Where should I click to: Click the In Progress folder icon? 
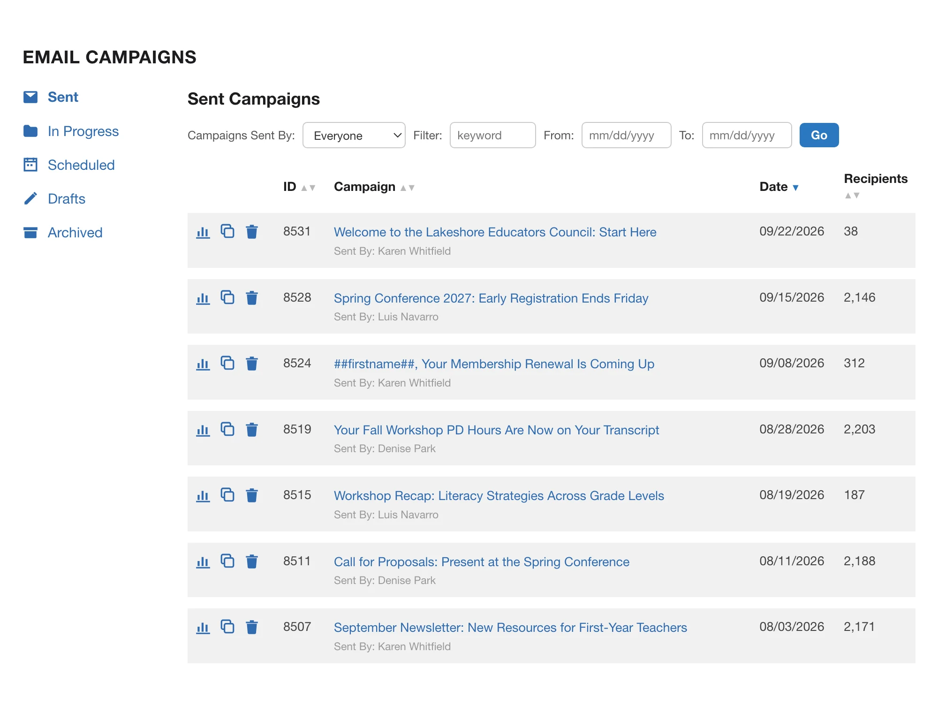coord(30,131)
